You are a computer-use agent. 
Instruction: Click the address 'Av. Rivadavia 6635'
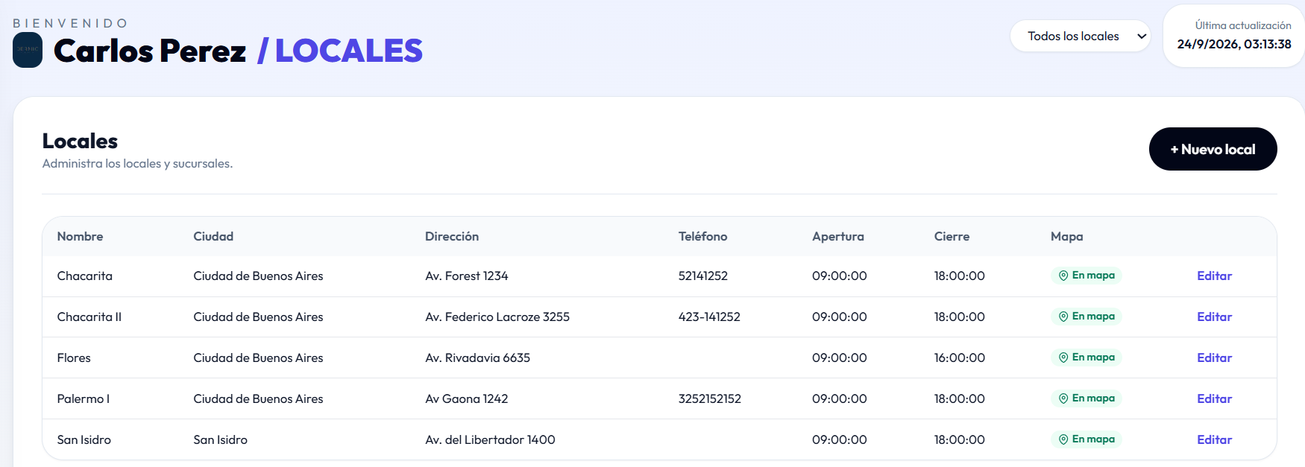click(x=477, y=358)
